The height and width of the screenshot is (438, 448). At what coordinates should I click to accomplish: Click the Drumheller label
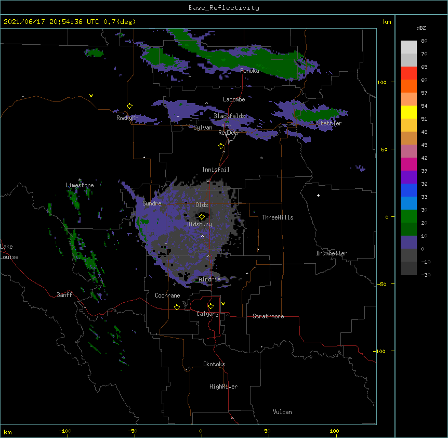tap(332, 253)
